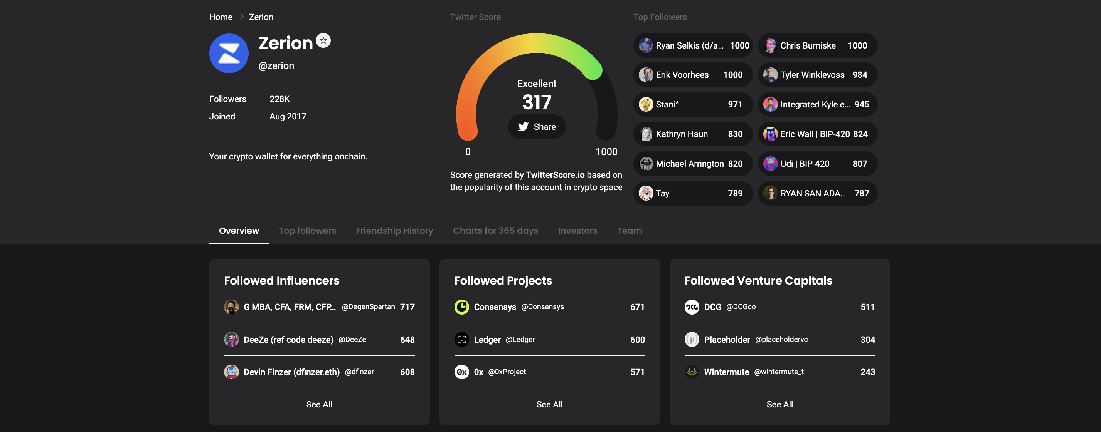Click the 228K followers value

pos(279,99)
